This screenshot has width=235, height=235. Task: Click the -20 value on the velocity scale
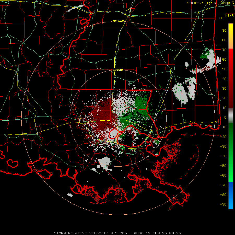(223, 137)
